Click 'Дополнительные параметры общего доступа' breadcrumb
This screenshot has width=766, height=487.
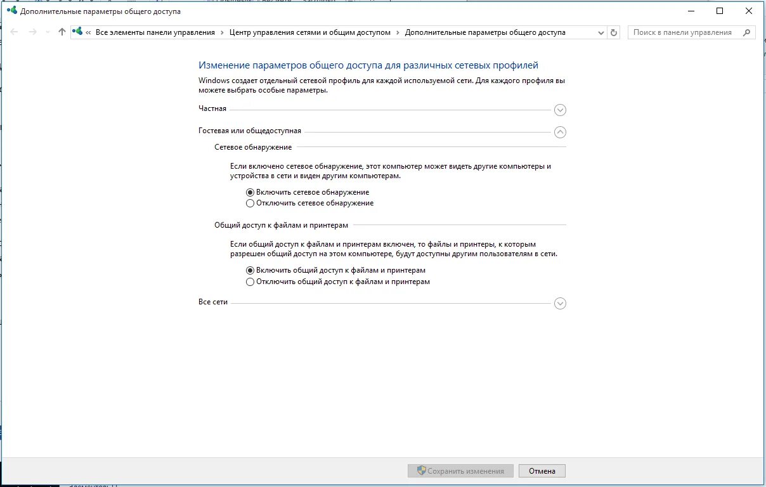(485, 32)
